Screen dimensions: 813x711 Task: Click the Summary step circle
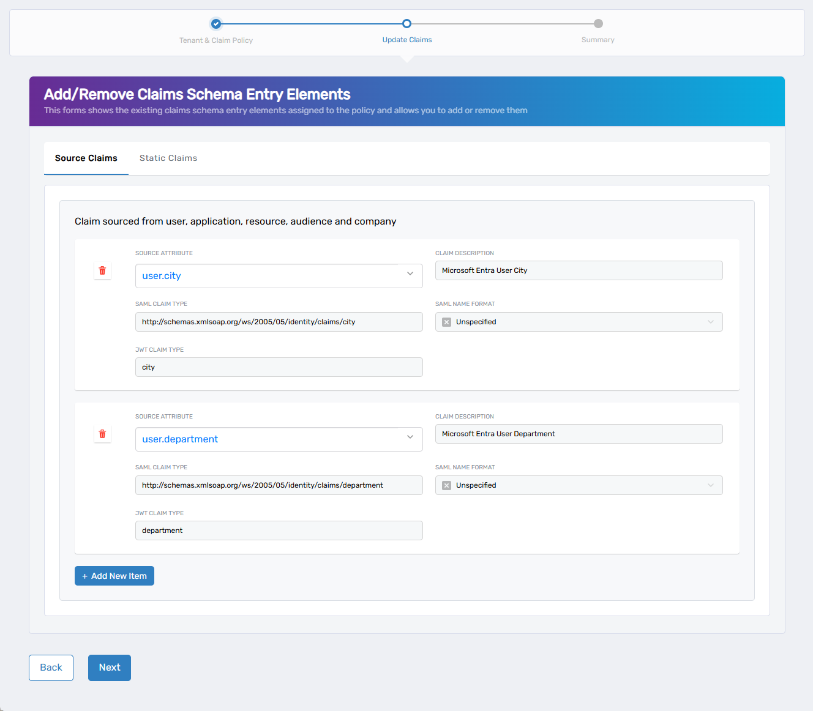[x=598, y=24]
